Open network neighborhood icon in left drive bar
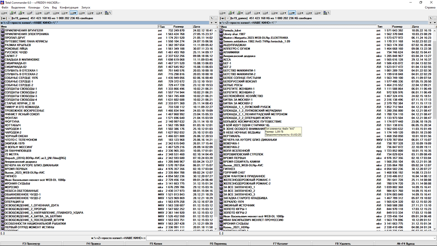Screen dimensions: 437x246 coord(108,13)
